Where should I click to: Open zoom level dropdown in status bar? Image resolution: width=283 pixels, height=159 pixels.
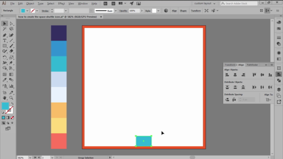(x=30, y=158)
